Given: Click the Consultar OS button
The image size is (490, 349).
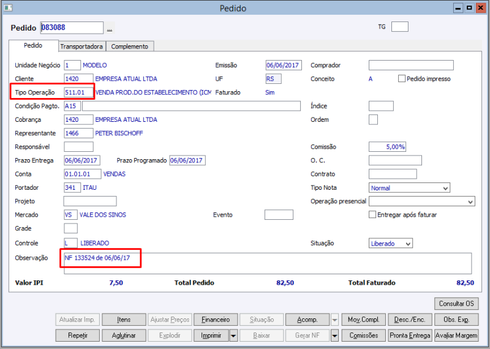Looking at the screenshot, I should pyautogui.click(x=456, y=304).
